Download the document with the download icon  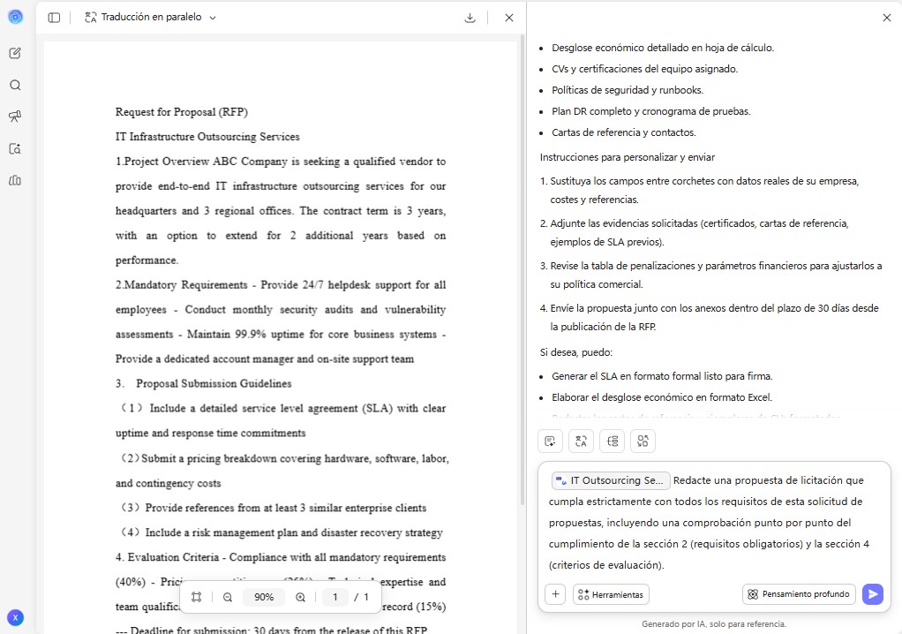pos(470,18)
